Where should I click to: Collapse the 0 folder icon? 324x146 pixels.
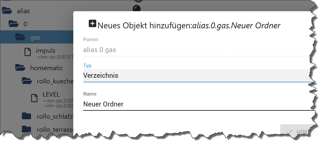click(x=14, y=24)
